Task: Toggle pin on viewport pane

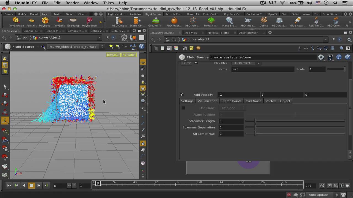Action: tap(108, 37)
